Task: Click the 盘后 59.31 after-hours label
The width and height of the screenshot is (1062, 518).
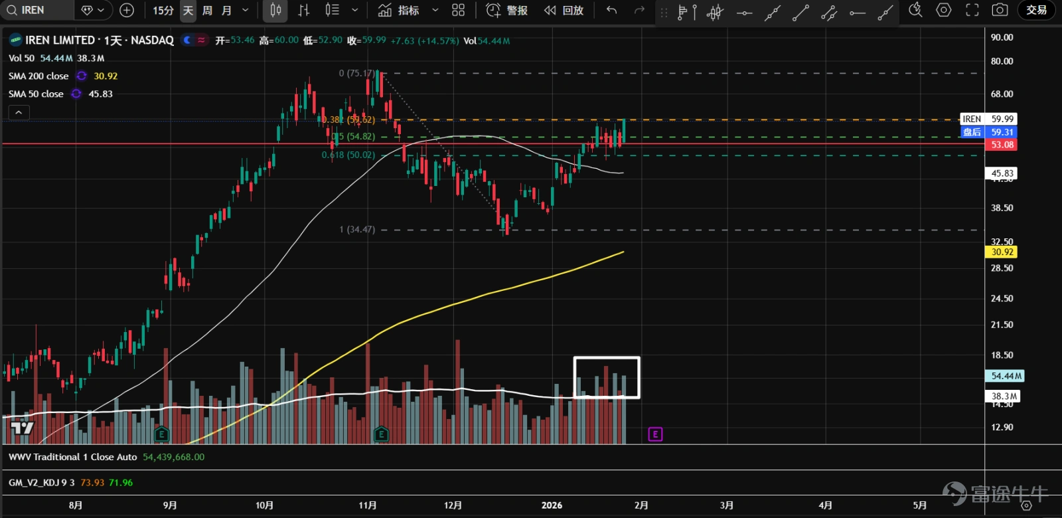Action: pyautogui.click(x=988, y=132)
